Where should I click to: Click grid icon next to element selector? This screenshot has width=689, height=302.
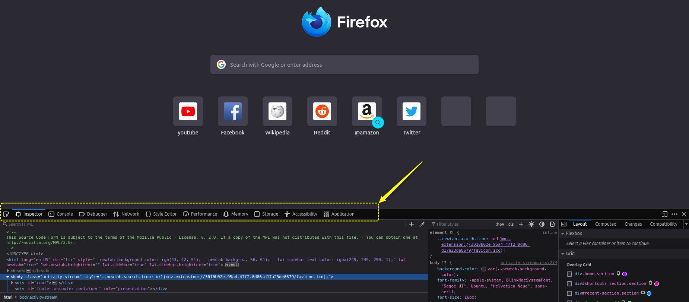(452, 232)
